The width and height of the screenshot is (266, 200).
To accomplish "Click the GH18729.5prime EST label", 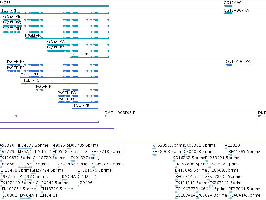I will coord(57,189).
